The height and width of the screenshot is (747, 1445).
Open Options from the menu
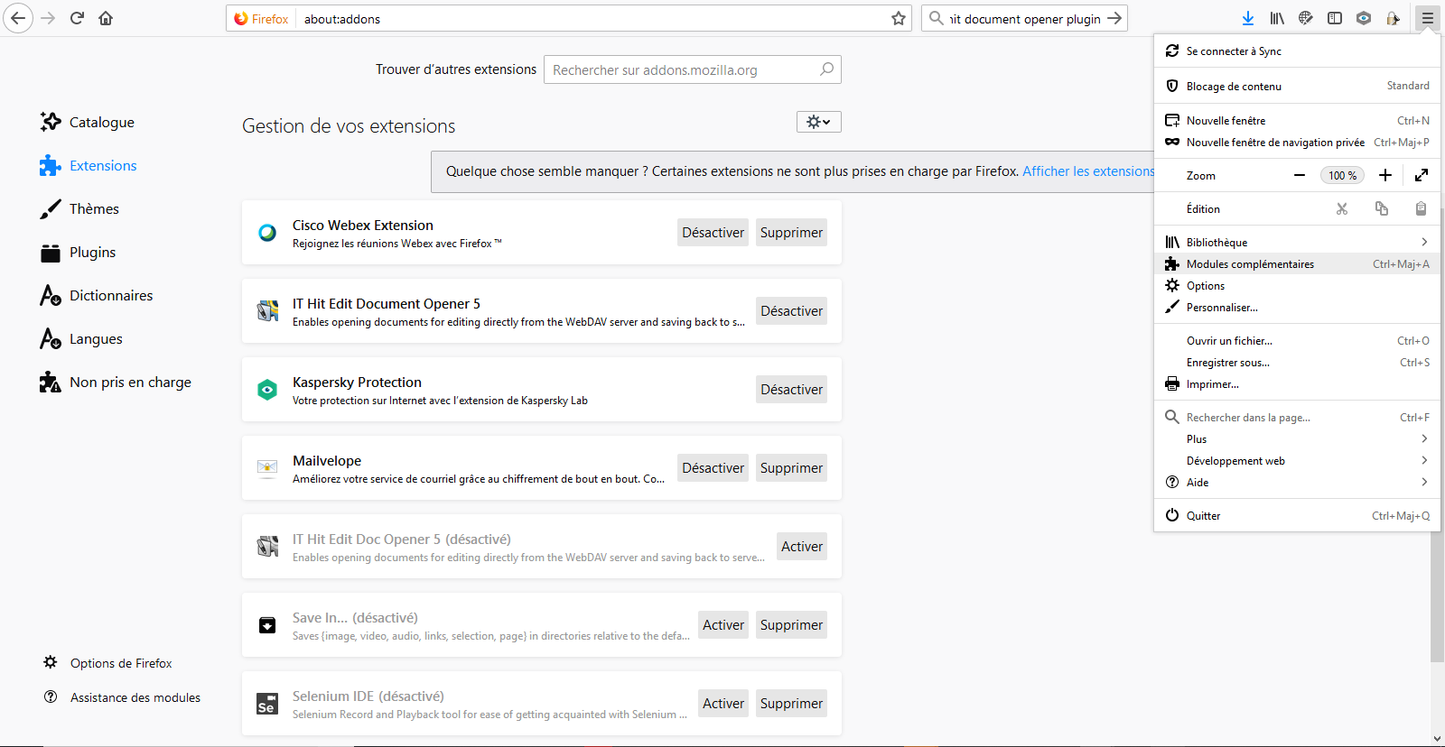click(1297, 285)
